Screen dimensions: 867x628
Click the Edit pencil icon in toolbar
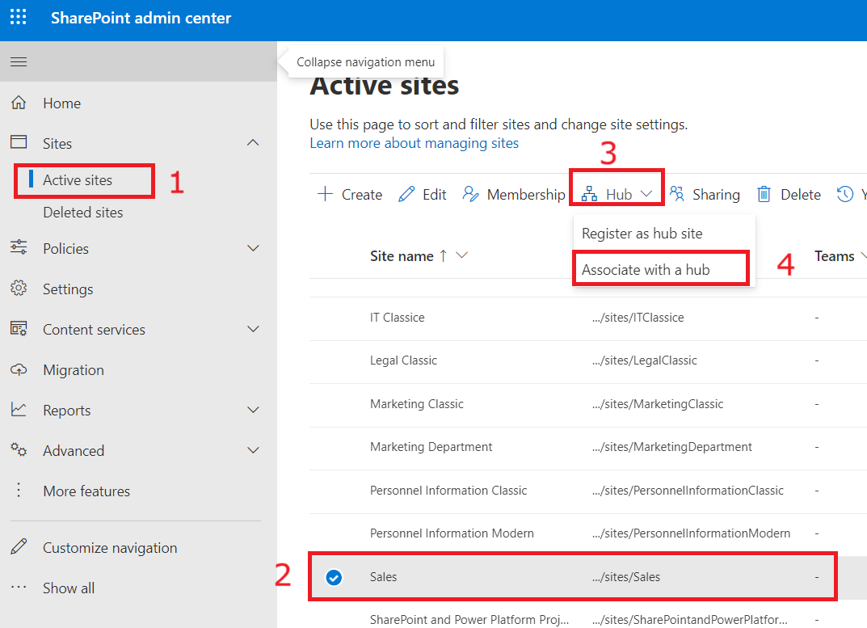click(406, 195)
